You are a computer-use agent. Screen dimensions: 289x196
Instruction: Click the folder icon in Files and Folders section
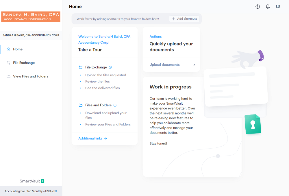[81, 105]
